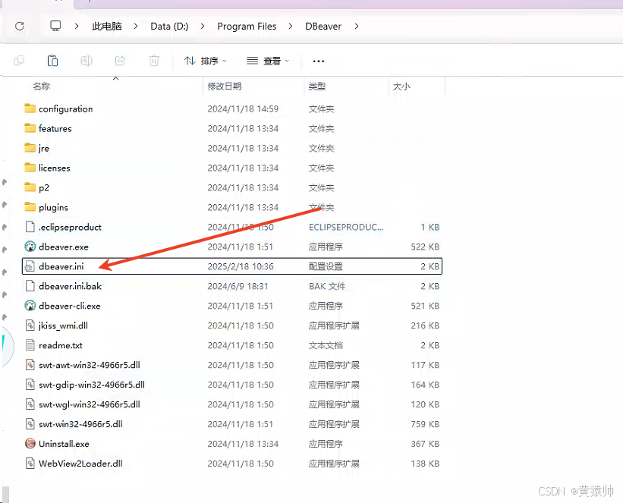This screenshot has height=503, width=623.
Task: Select the dbeaver.exe beaver icon
Action: click(30, 247)
